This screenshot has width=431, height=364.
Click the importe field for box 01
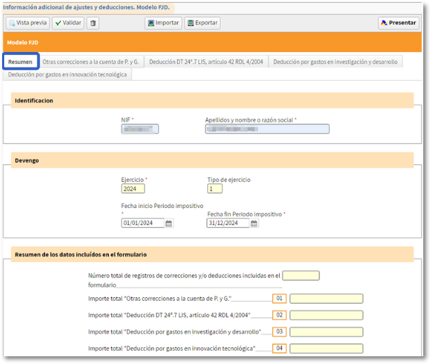(x=326, y=299)
